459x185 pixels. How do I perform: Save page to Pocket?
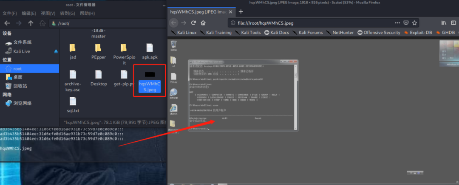406,23
